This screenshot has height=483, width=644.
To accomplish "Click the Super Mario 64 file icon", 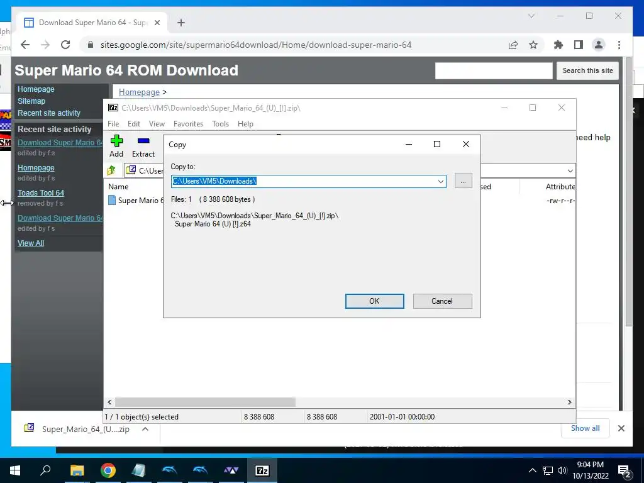I will point(112,200).
